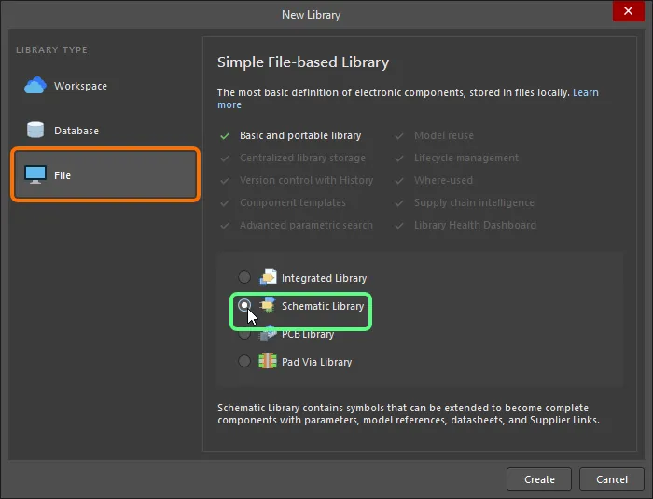Click the Integrated Library icon
This screenshot has width=653, height=499.
pos(268,277)
